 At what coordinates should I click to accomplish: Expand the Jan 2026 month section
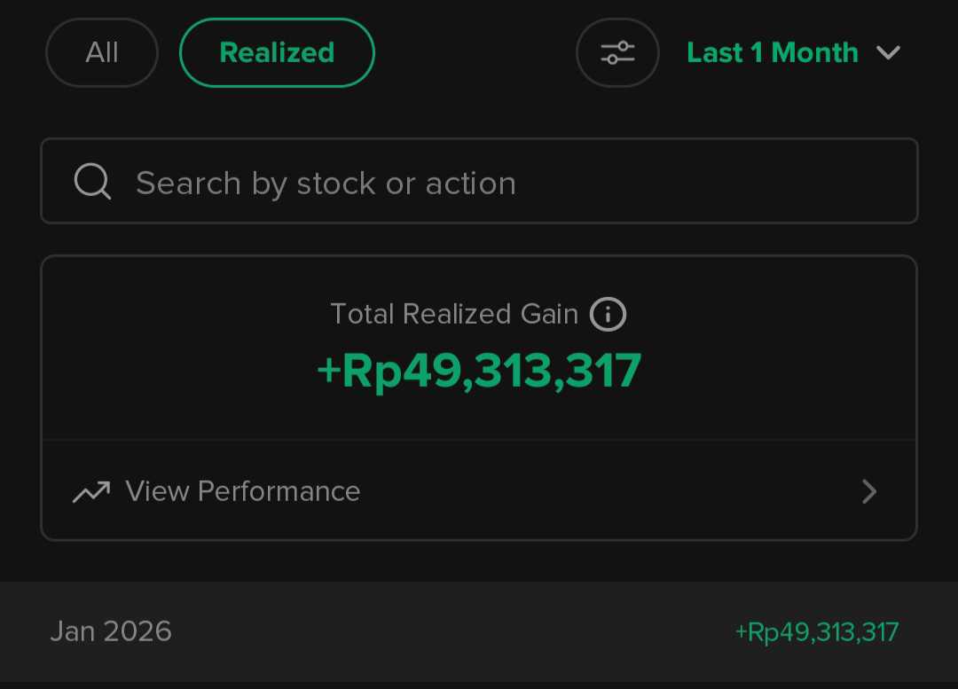[x=479, y=631]
